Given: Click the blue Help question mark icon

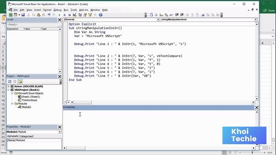Looking at the screenshot, I should click(x=100, y=15).
